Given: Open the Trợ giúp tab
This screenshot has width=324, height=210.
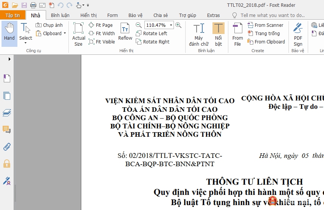Looking at the screenshot, I should coord(188,15).
